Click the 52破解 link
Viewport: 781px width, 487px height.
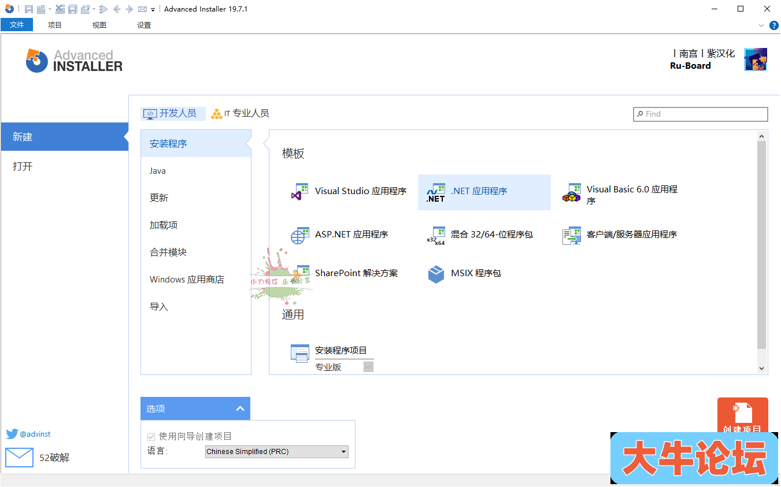click(54, 458)
